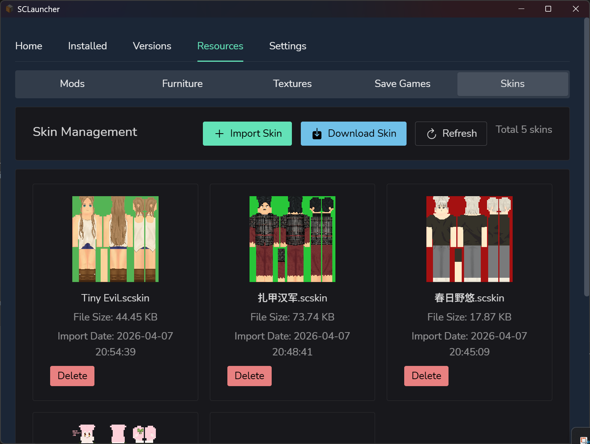Click the Skin Management heading
Viewport: 590px width, 444px height.
[x=85, y=132]
